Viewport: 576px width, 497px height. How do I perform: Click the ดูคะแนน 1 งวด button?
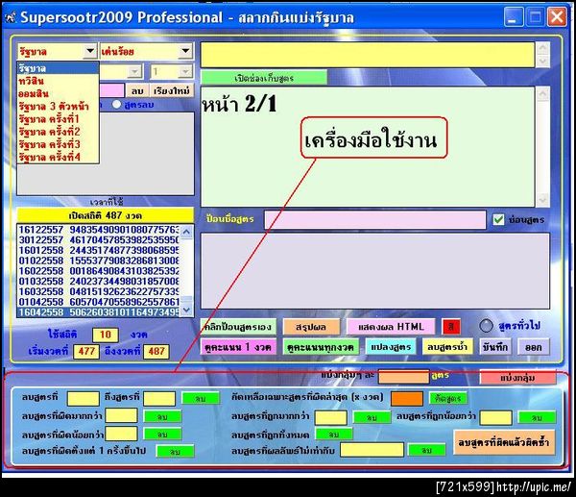[238, 347]
